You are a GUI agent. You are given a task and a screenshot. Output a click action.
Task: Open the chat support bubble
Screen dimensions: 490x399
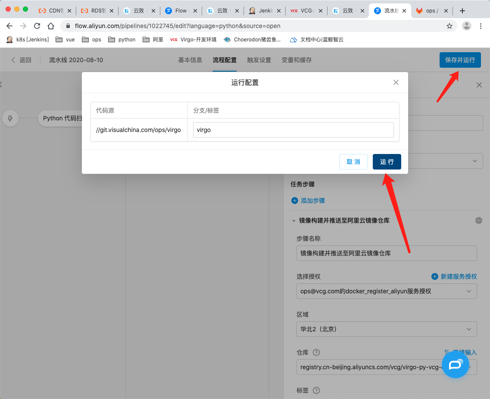[455, 364]
